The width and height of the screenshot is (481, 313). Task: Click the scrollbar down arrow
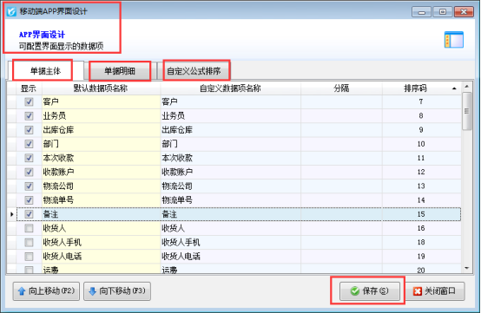(467, 268)
